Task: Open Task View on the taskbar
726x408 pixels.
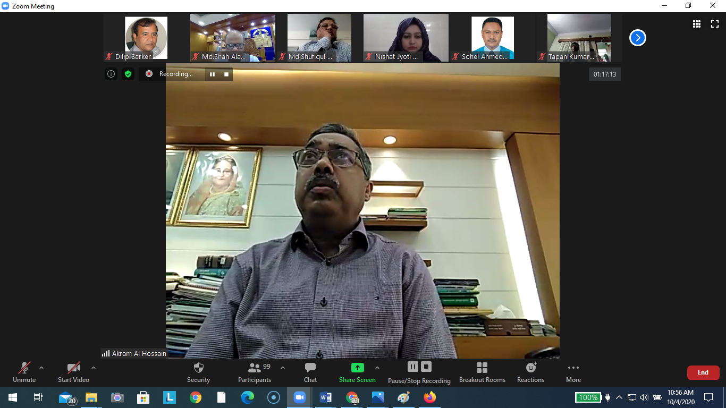Action: [38, 397]
